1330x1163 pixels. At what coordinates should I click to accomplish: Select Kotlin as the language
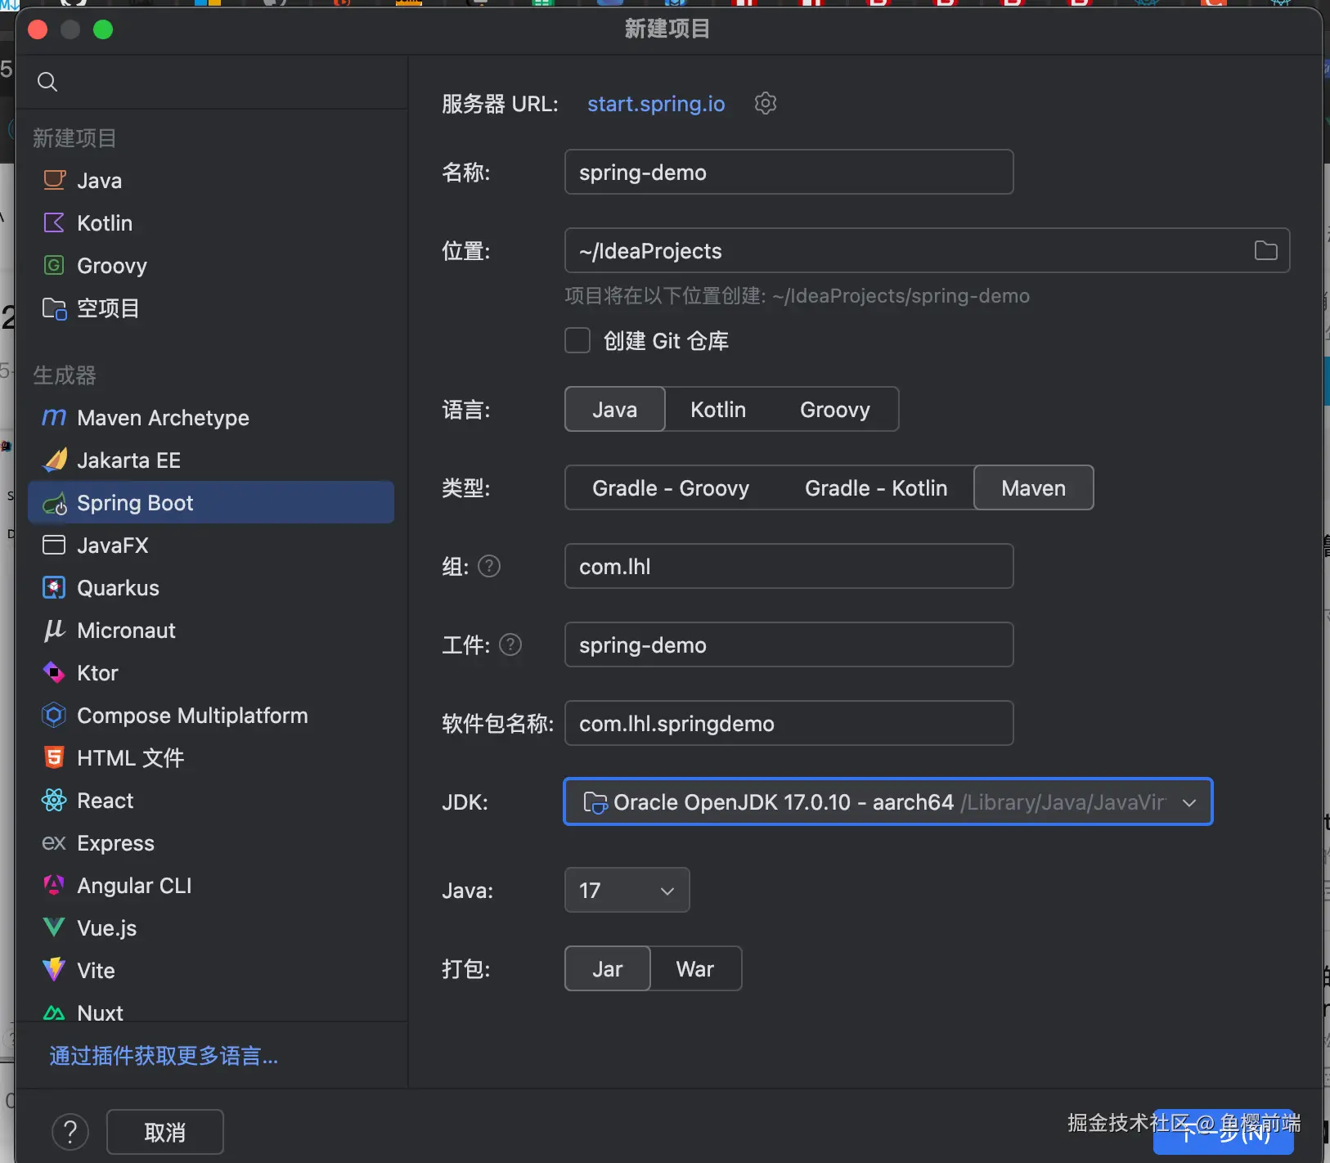click(718, 409)
